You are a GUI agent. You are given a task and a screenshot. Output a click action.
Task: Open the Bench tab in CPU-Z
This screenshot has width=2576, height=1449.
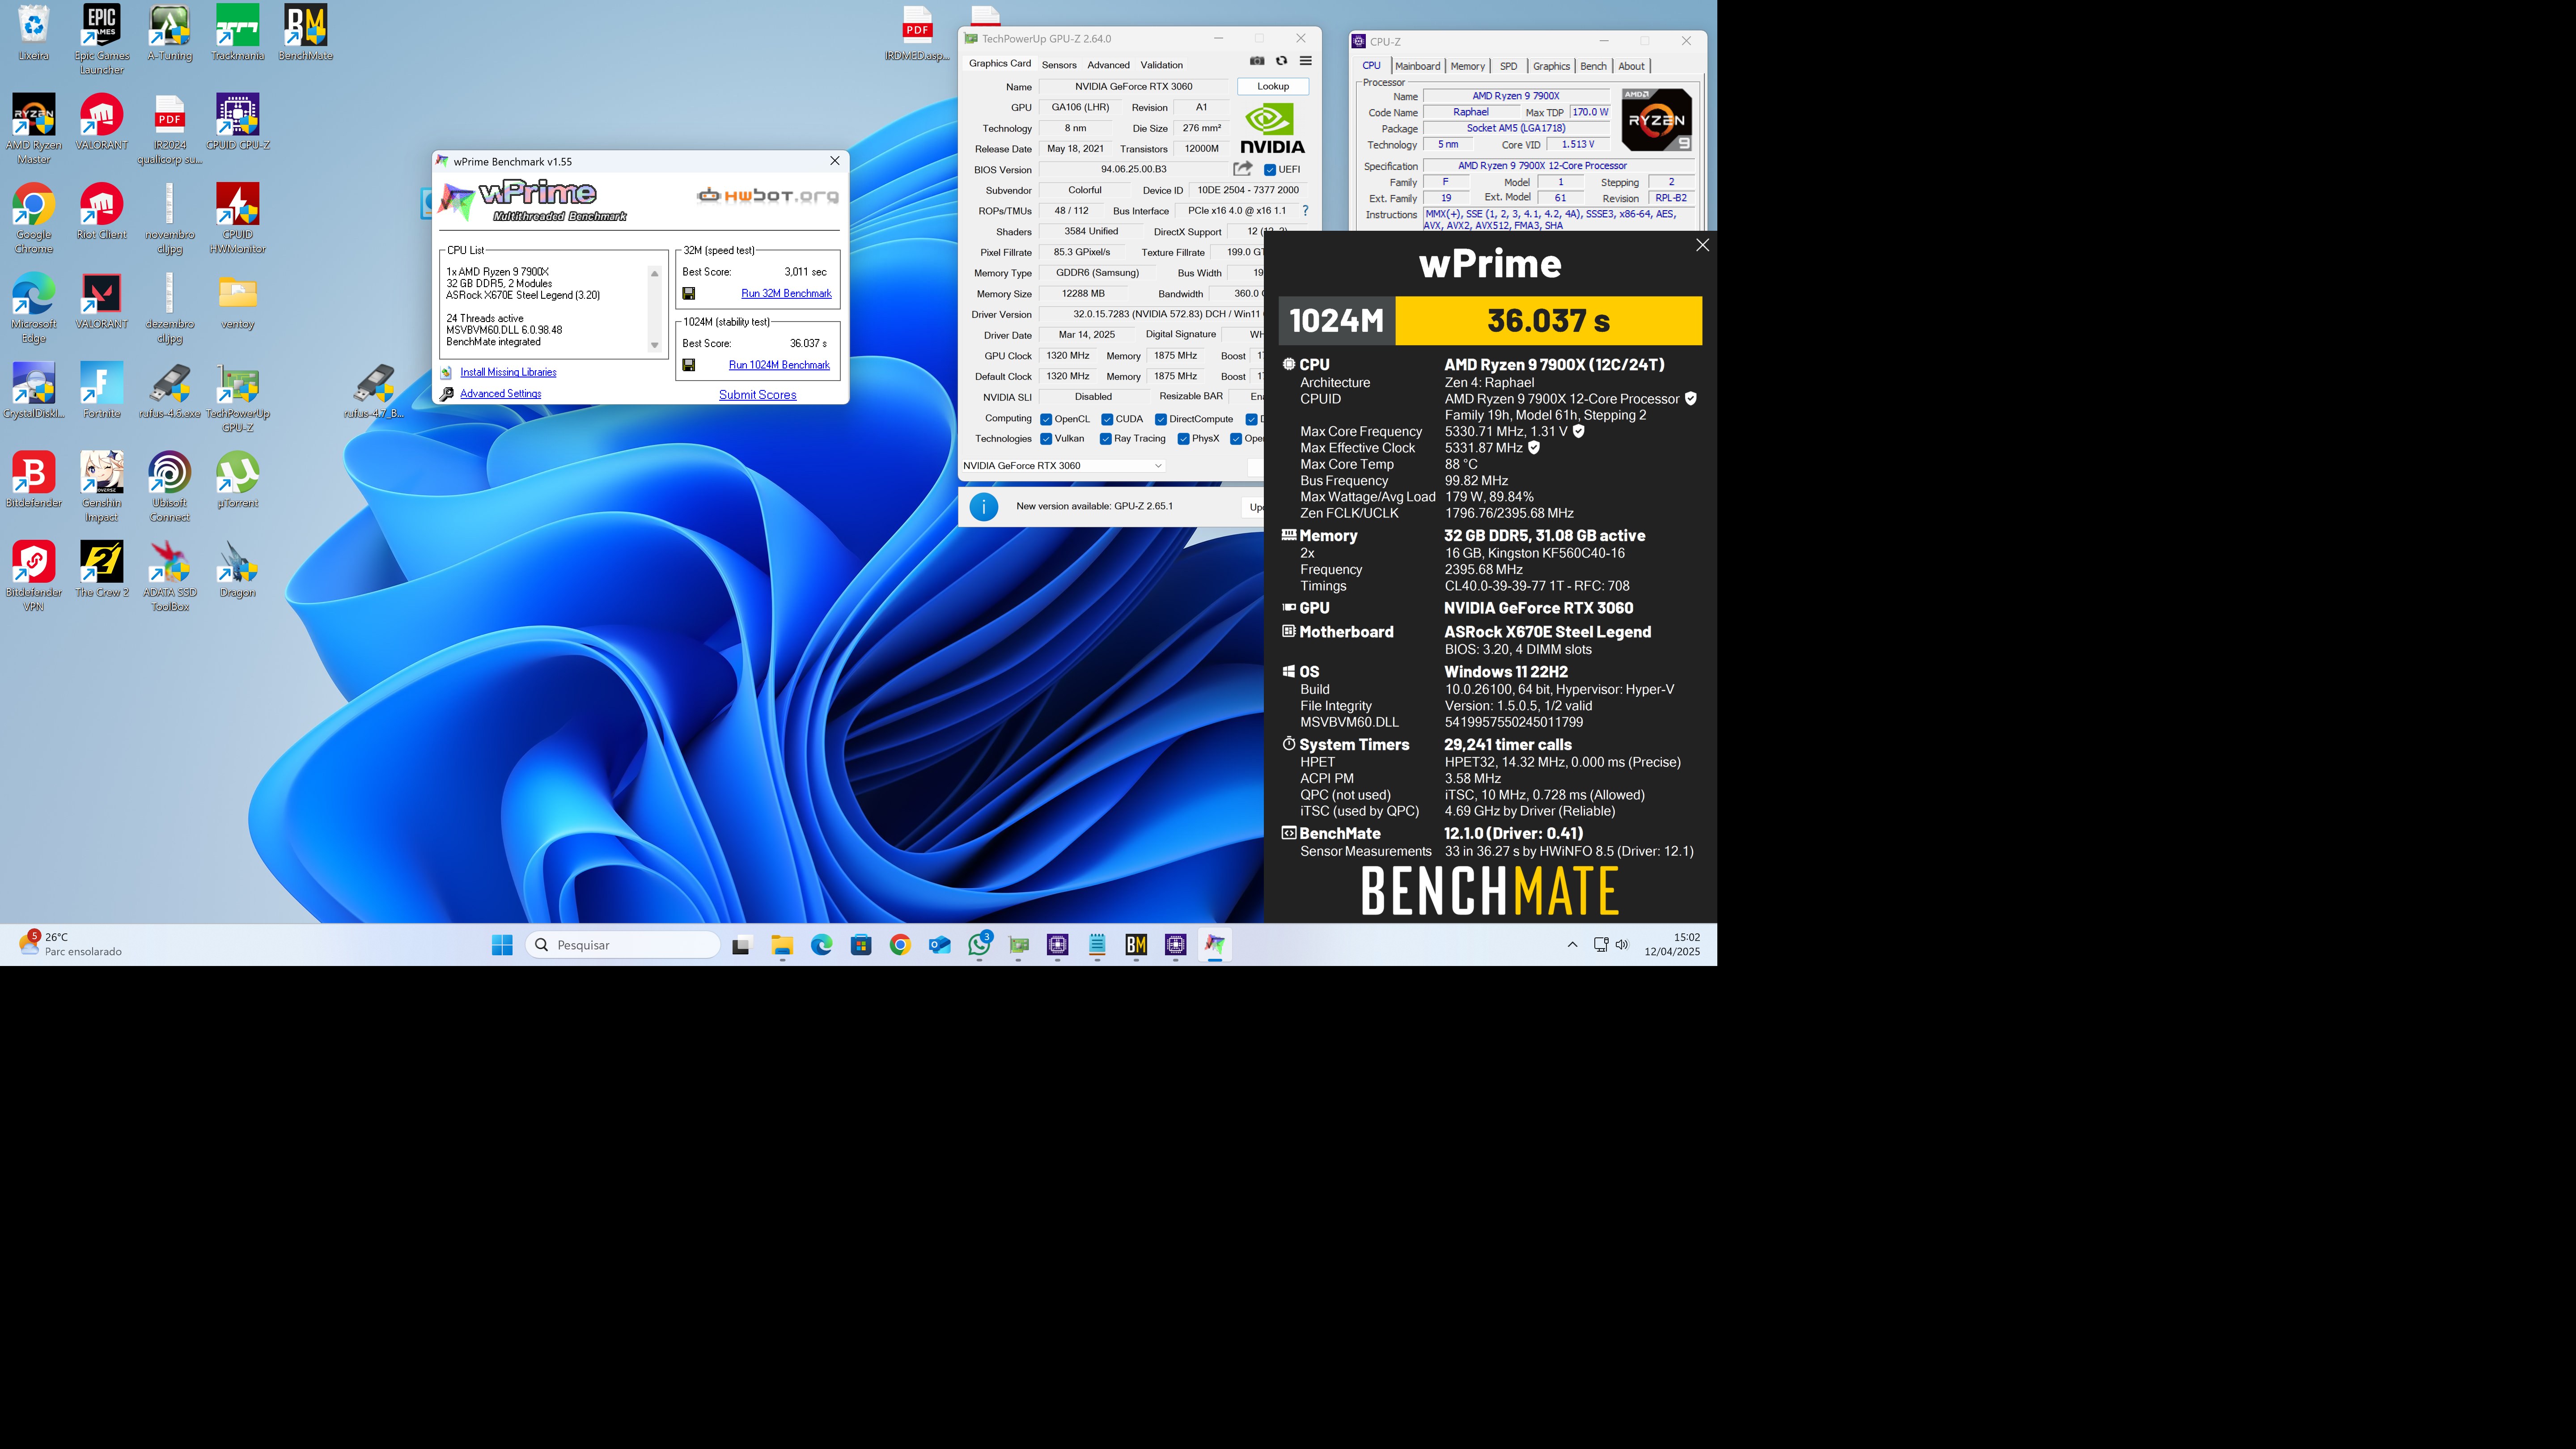[x=1593, y=66]
